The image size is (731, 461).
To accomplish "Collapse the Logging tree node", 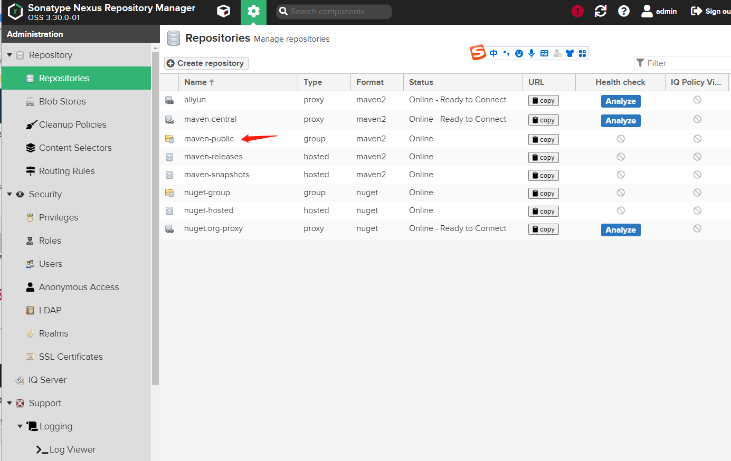I will click(20, 426).
